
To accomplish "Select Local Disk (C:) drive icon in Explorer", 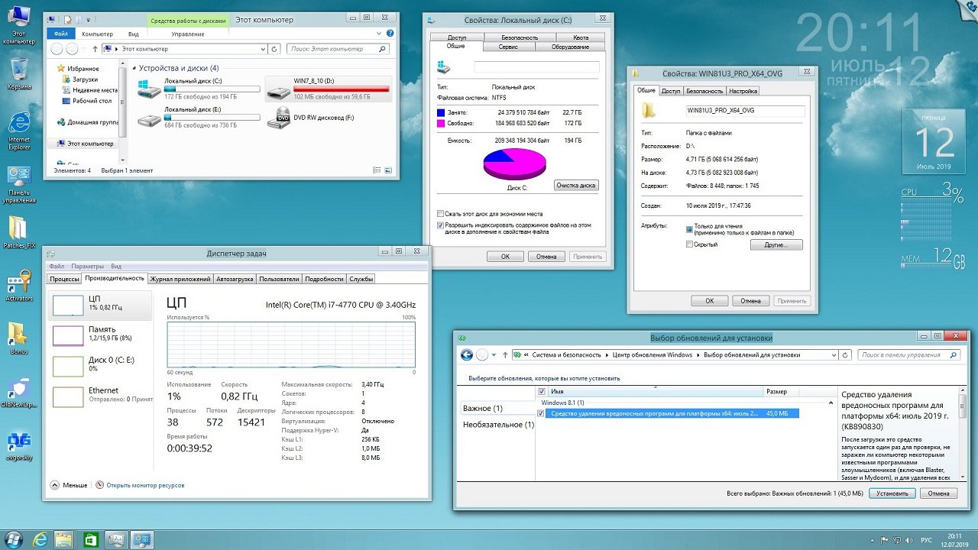I will pos(150,89).
